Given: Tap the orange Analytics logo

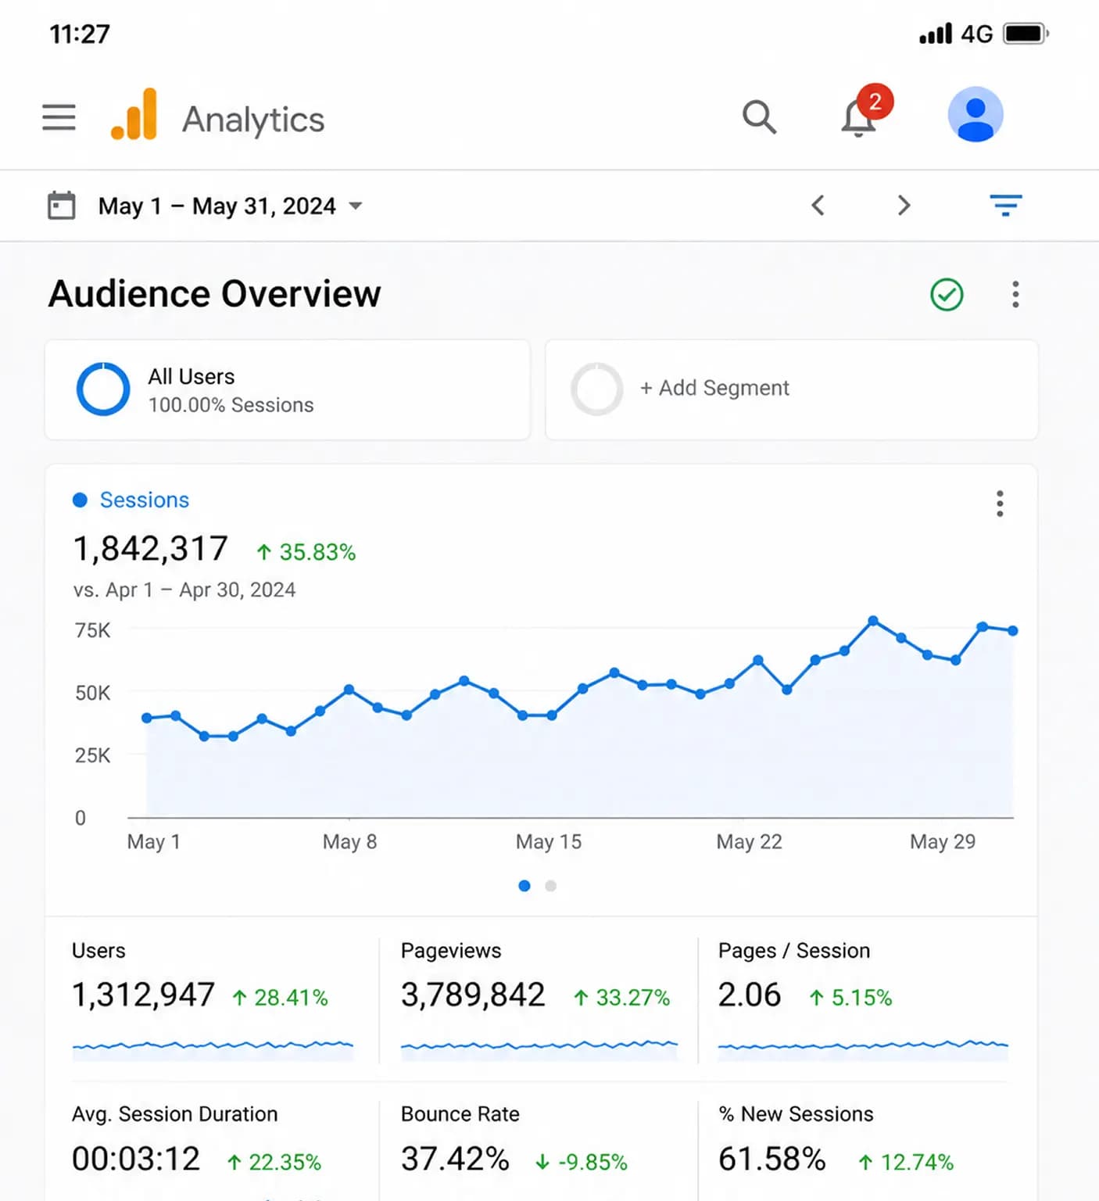Looking at the screenshot, I should 134,114.
